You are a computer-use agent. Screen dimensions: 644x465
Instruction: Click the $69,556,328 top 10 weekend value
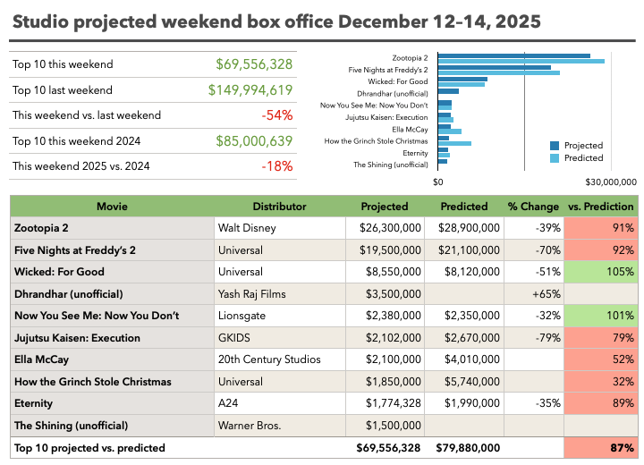tap(254, 64)
